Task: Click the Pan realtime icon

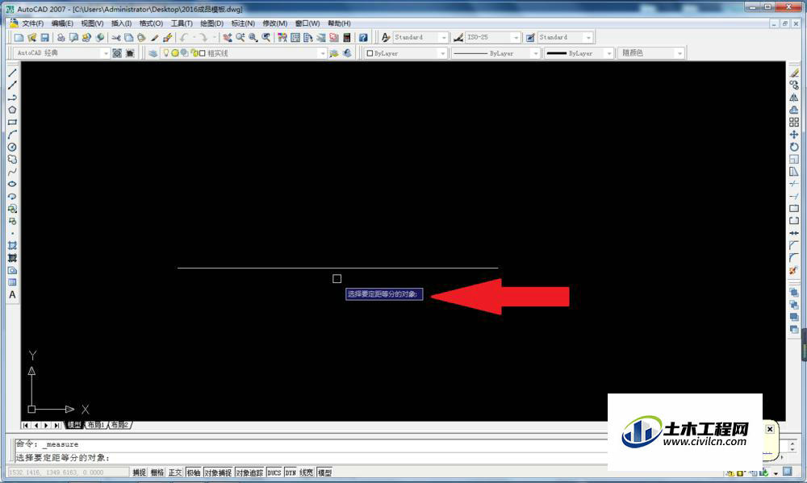Action: click(227, 38)
